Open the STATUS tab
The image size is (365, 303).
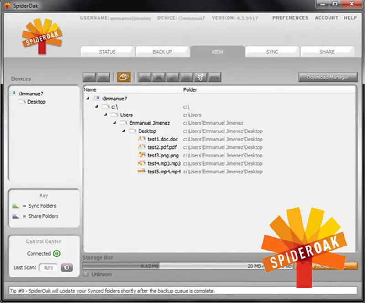[x=107, y=52]
